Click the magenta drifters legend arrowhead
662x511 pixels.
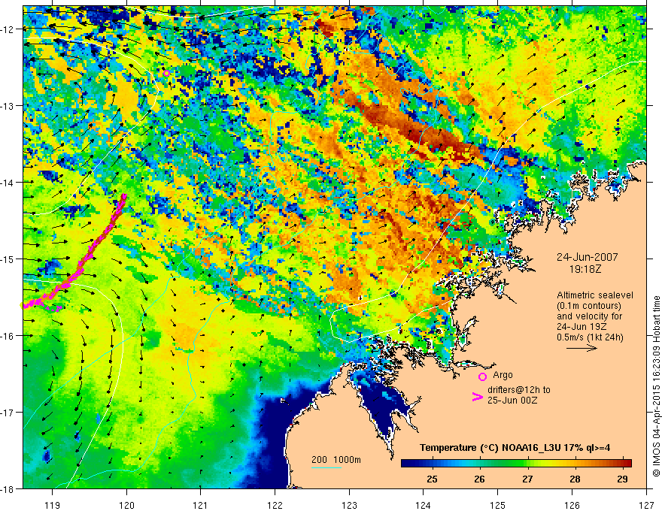pyautogui.click(x=477, y=397)
